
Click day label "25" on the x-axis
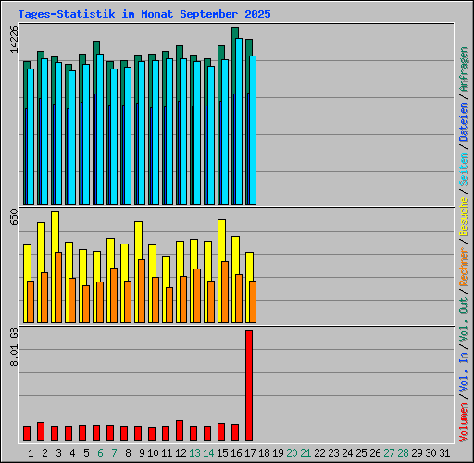click(x=361, y=453)
